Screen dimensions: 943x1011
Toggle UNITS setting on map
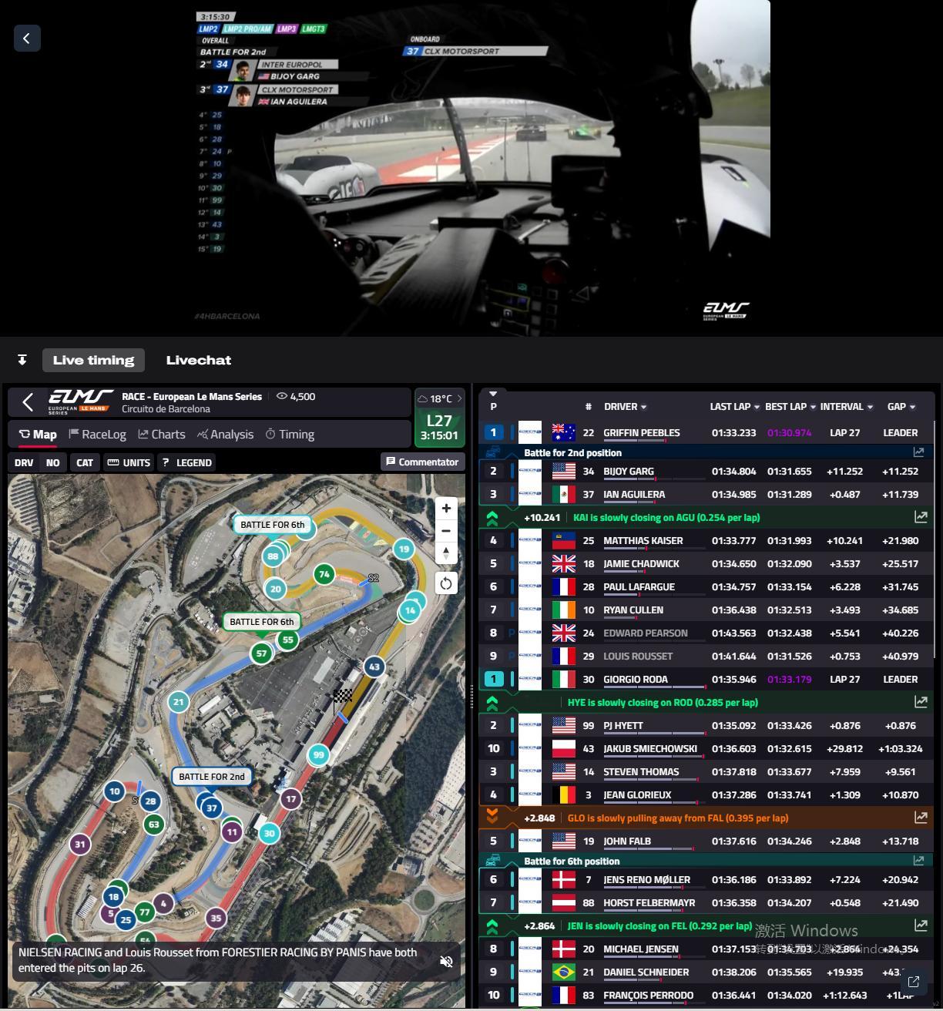129,462
